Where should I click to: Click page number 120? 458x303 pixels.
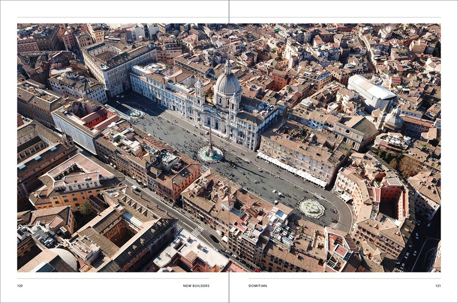tap(20, 286)
